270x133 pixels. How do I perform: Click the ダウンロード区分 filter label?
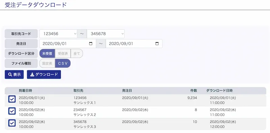21,54
